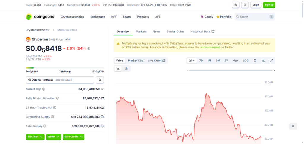Click the chart's horizontal scrollbar track

(231, 71)
